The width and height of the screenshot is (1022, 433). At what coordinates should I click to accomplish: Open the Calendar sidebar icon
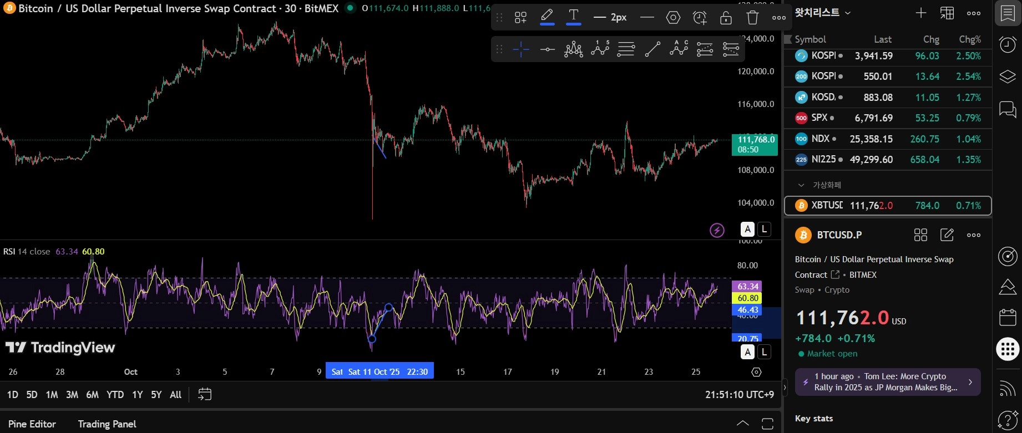coord(1008,317)
